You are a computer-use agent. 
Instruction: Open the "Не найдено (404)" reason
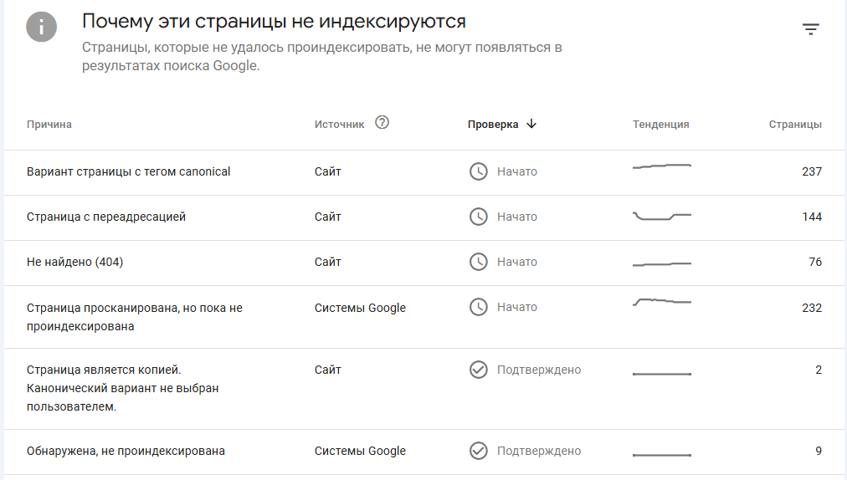(x=75, y=262)
